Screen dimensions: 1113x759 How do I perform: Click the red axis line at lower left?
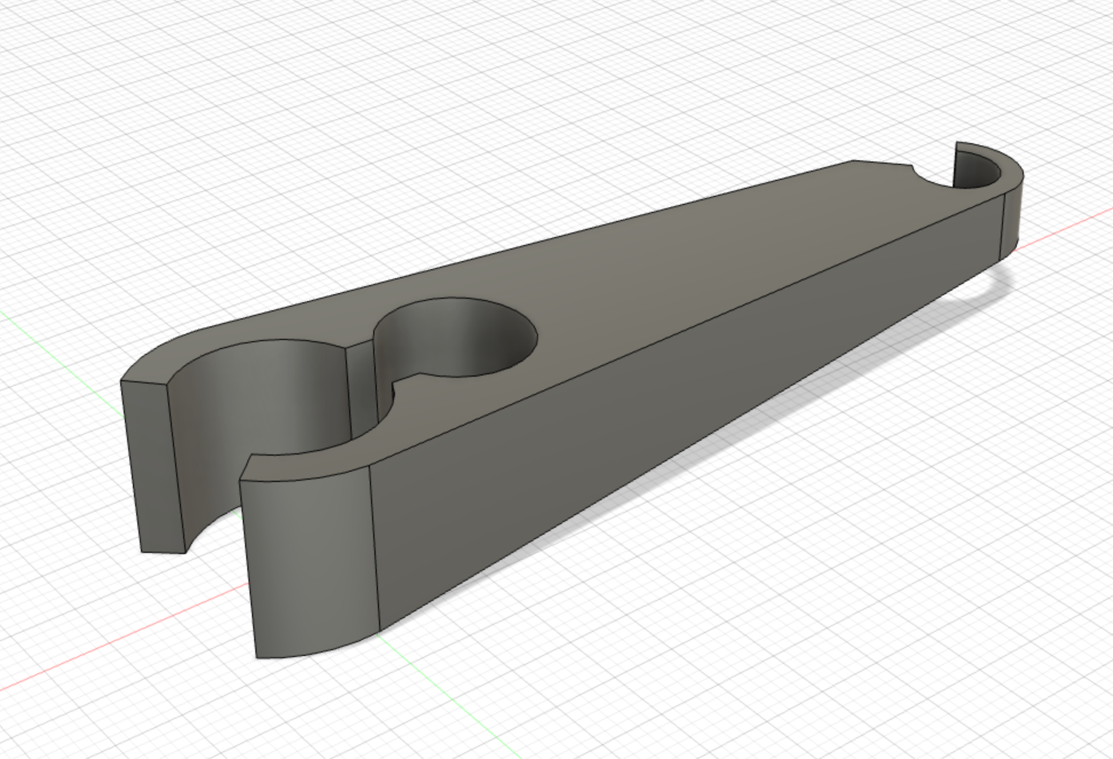pyautogui.click(x=115, y=641)
